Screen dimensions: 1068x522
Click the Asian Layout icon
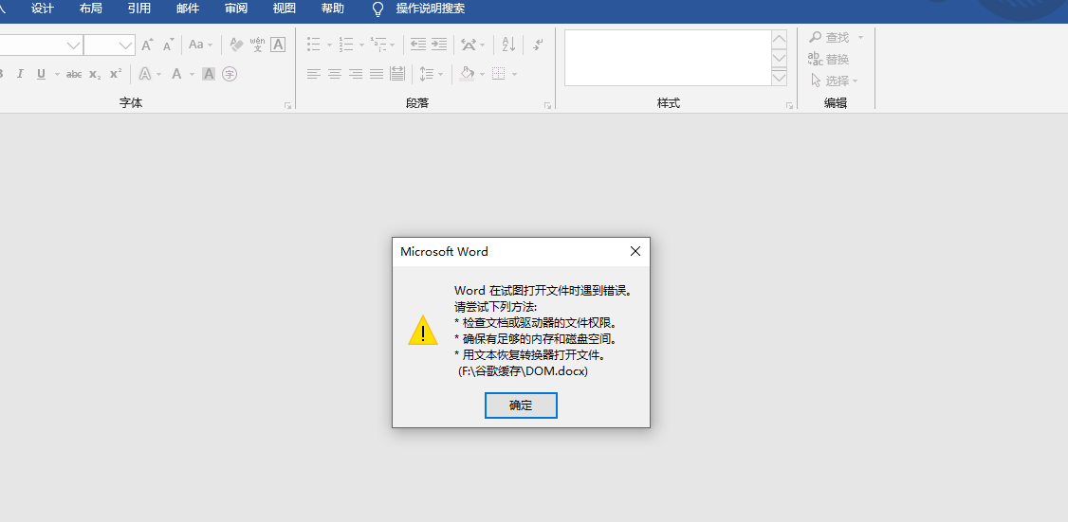[x=469, y=45]
